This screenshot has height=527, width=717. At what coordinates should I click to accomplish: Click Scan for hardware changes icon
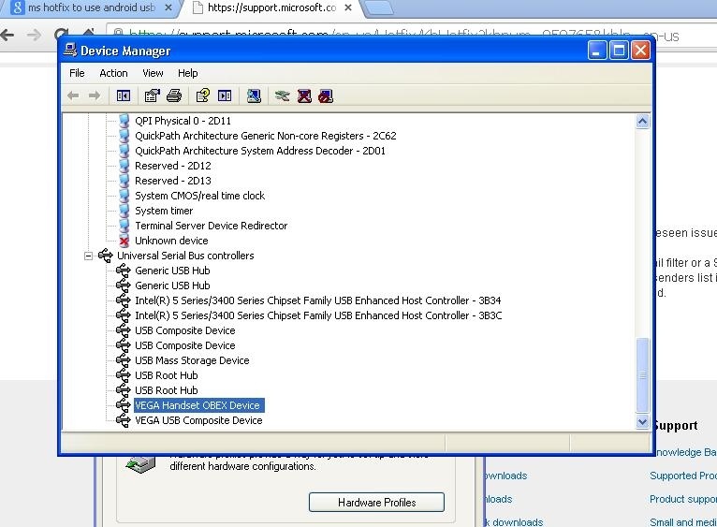tap(255, 95)
